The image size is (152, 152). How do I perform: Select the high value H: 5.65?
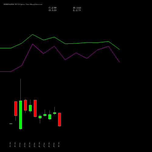point(77,8)
